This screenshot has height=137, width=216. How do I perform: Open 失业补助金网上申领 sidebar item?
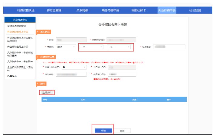(18, 47)
